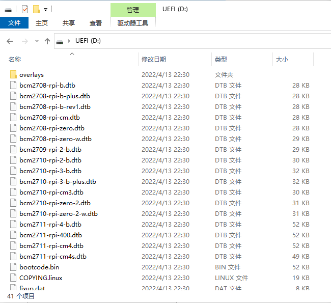The width and height of the screenshot is (331, 303).
Task: Select the 驱动器工具 tab
Action: click(x=132, y=23)
